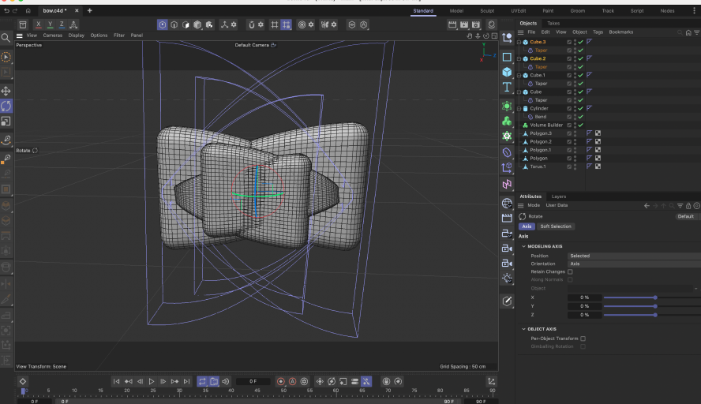
Task: Click the search magnifier icon at top left
Action: click(x=6, y=37)
